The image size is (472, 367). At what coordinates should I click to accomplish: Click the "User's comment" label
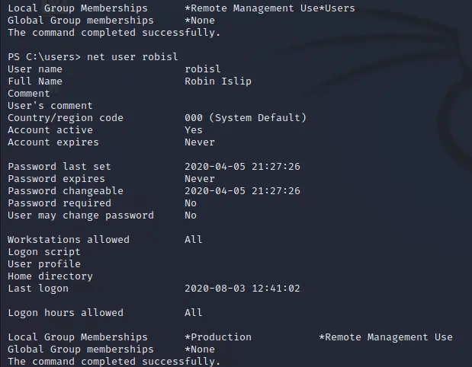pos(50,106)
